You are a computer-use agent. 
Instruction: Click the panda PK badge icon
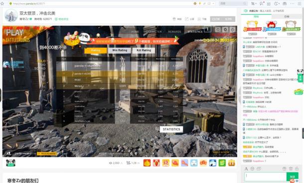(10, 163)
